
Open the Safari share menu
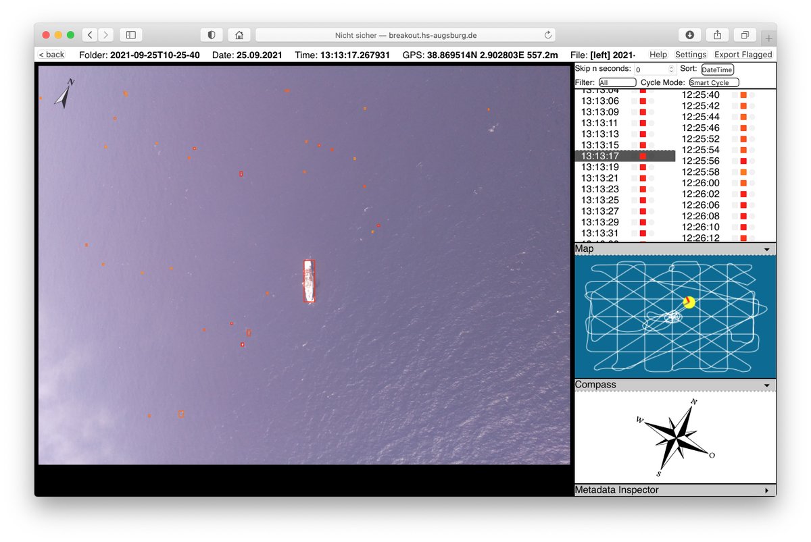coord(716,34)
